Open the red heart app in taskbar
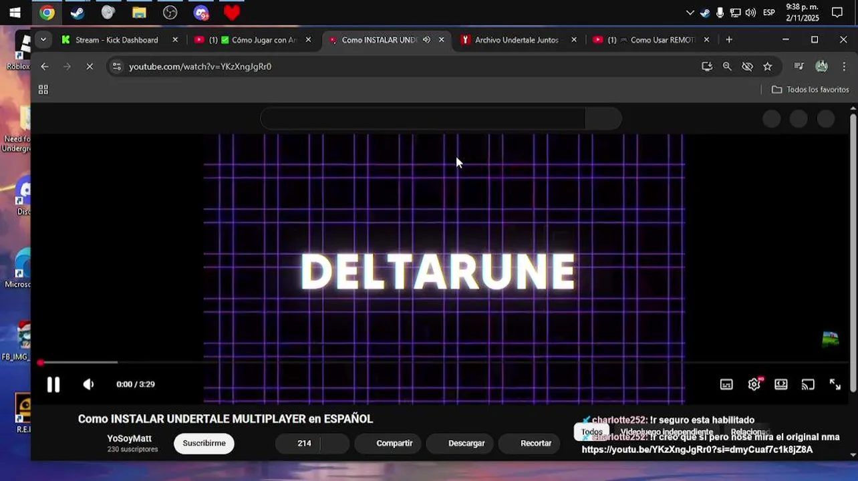The height and width of the screenshot is (481, 858). (x=232, y=12)
